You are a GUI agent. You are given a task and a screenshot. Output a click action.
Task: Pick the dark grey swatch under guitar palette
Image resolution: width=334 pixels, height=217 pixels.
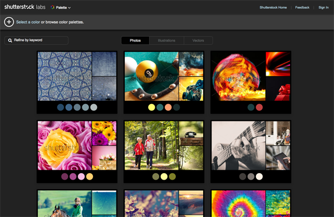(x=243, y=176)
